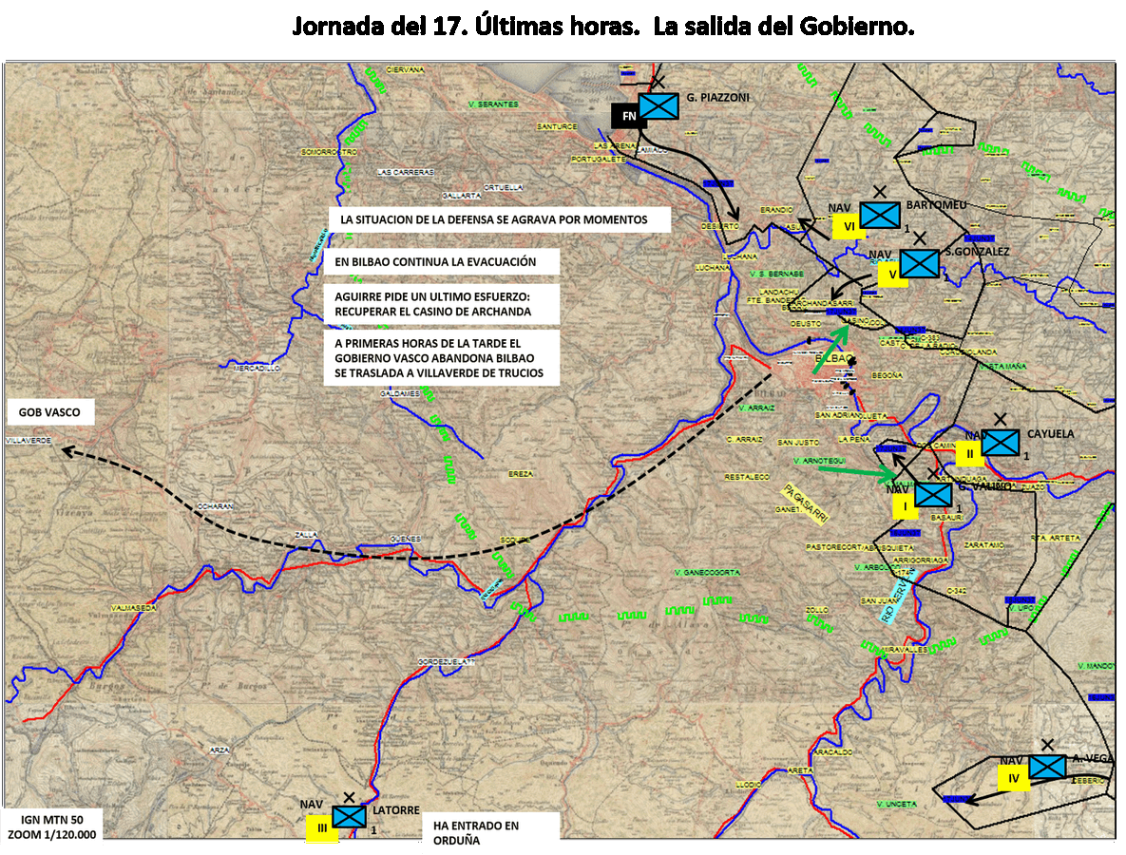Click the GALLARTA place label
The width and height of the screenshot is (1126, 855).
(462, 196)
